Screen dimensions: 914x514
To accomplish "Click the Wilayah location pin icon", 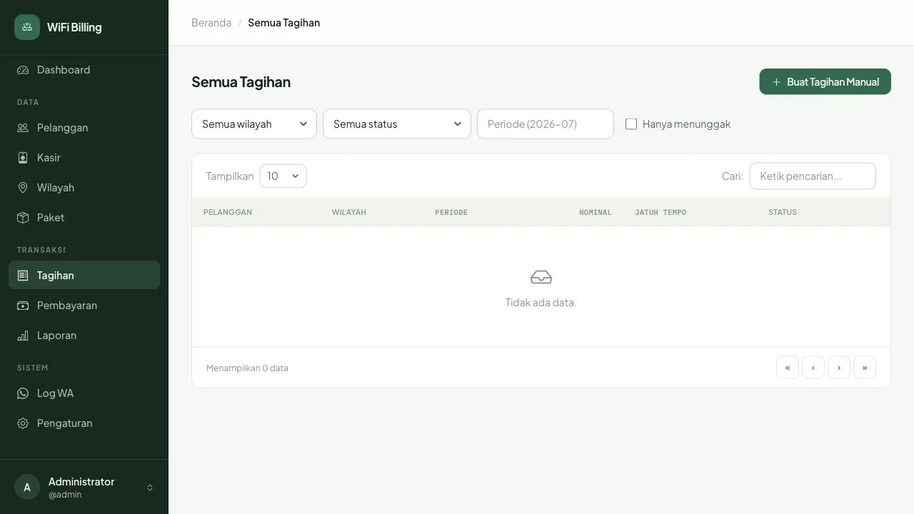I will pos(23,188).
